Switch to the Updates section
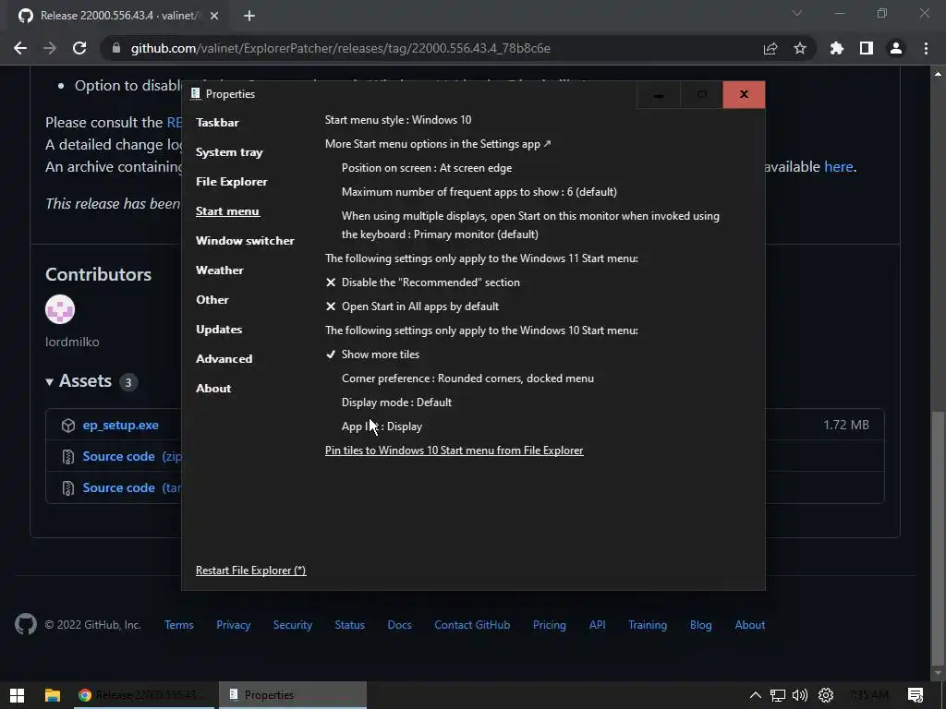946x709 pixels. (219, 330)
